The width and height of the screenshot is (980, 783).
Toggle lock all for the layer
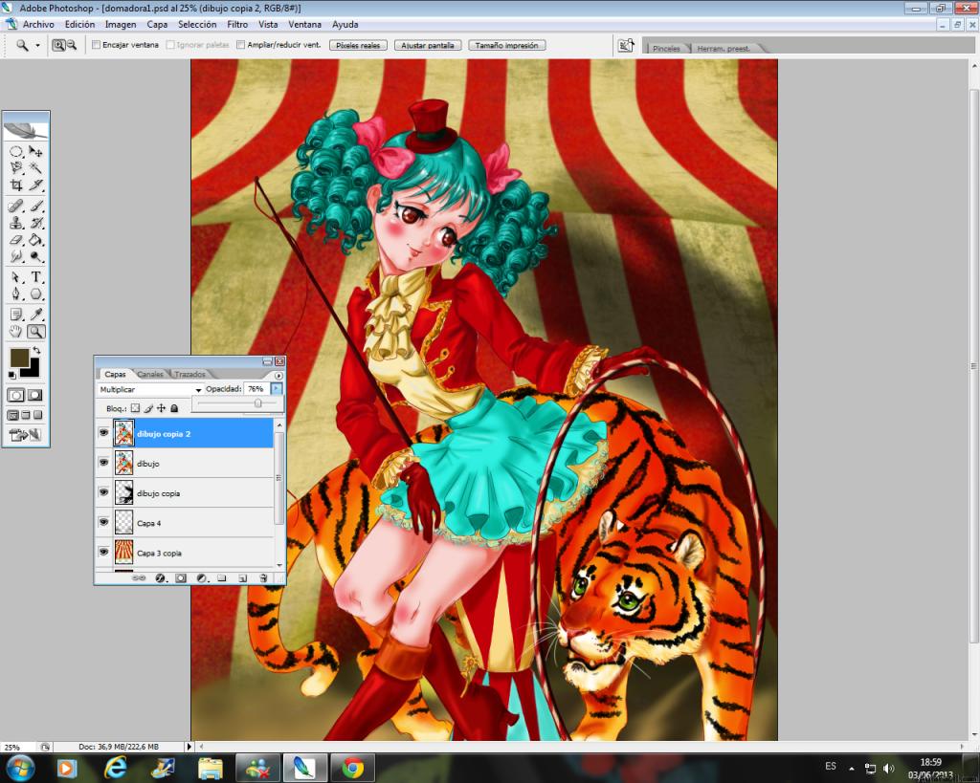click(174, 408)
